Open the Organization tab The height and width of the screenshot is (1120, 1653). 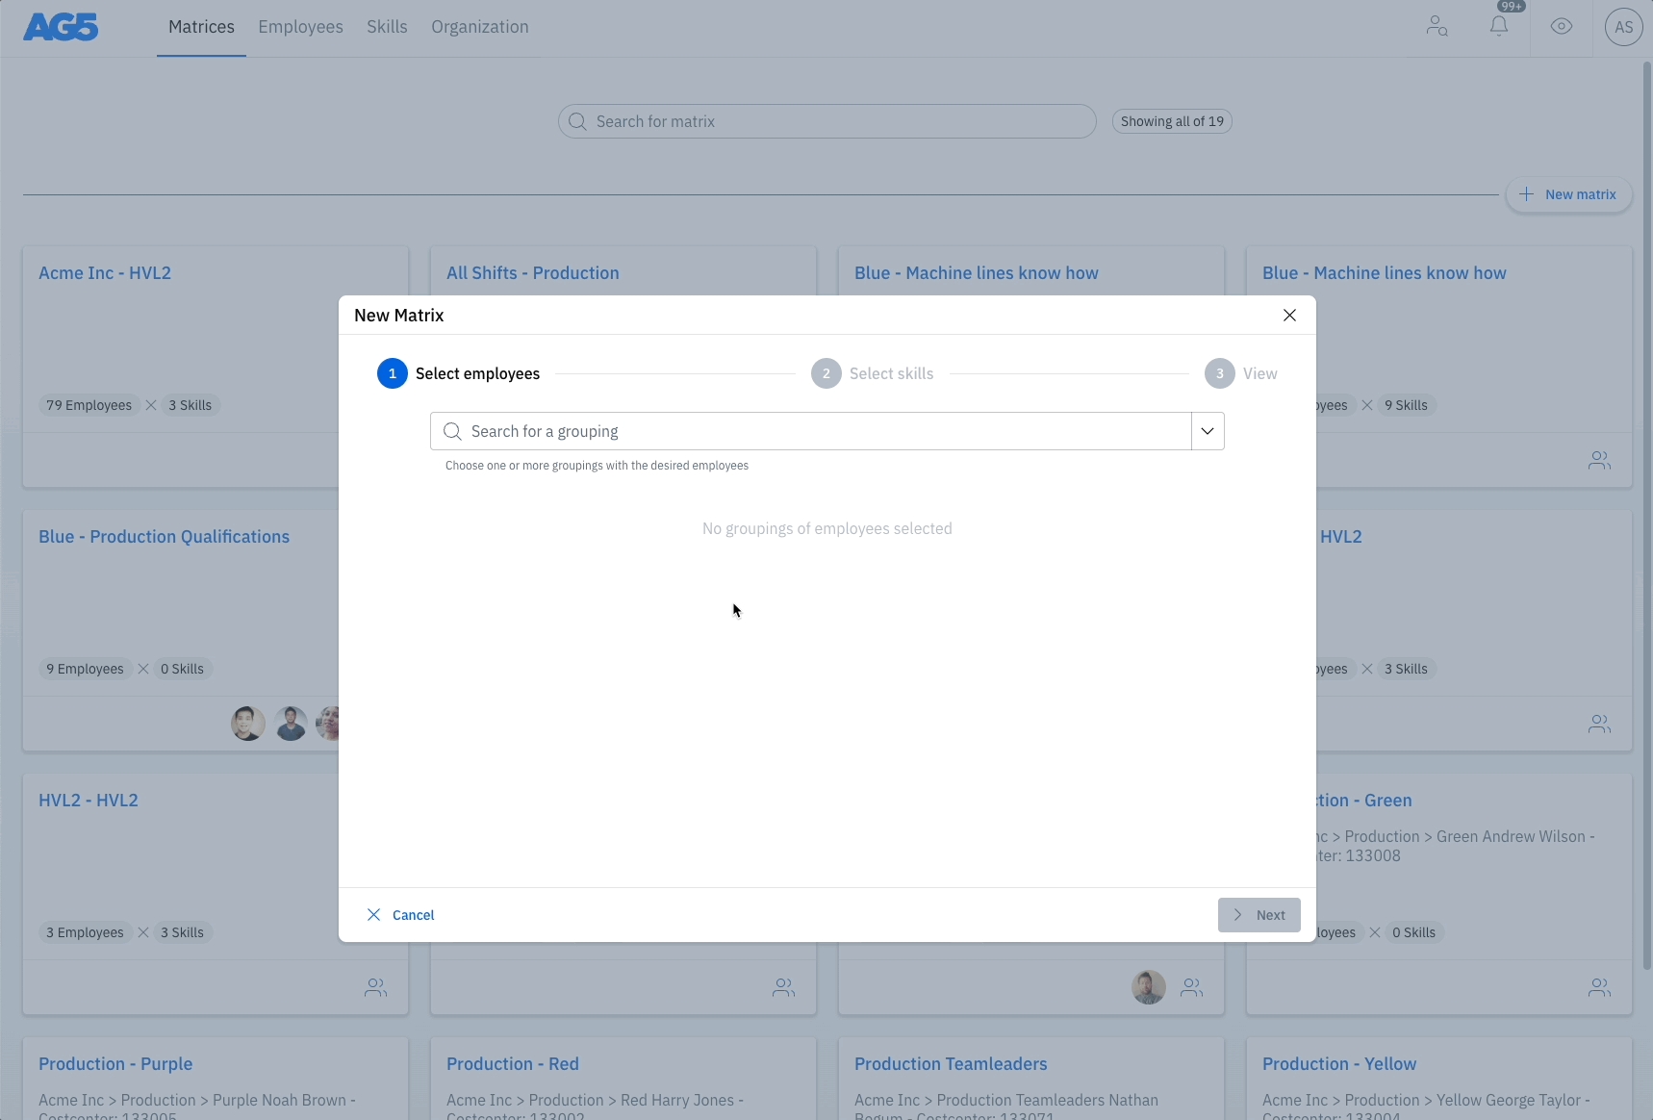479,27
